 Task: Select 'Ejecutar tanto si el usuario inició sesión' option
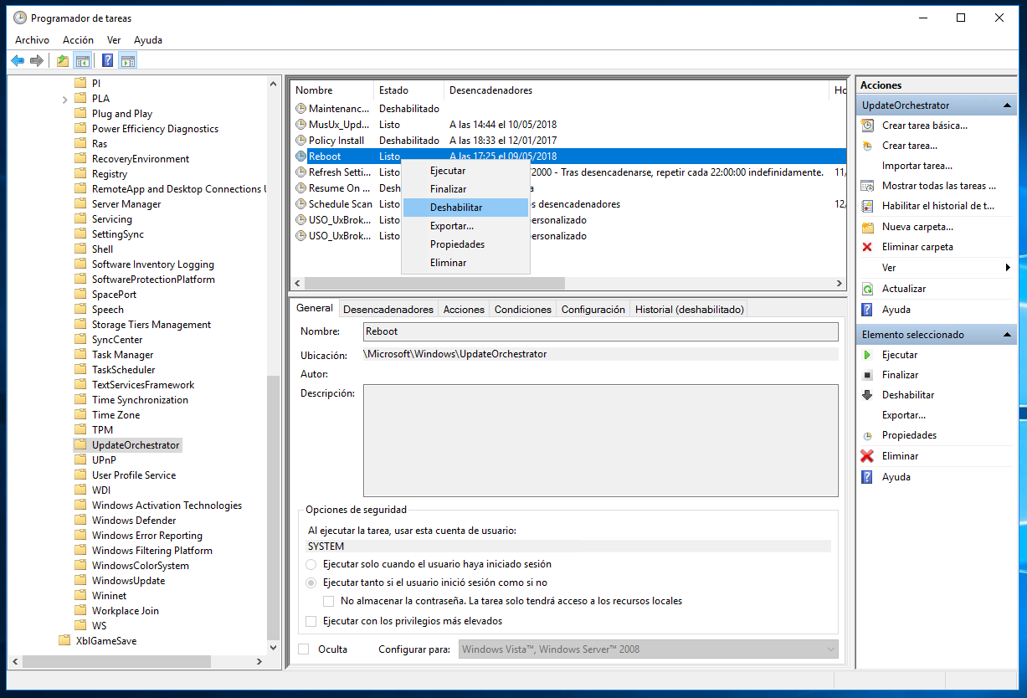(311, 583)
